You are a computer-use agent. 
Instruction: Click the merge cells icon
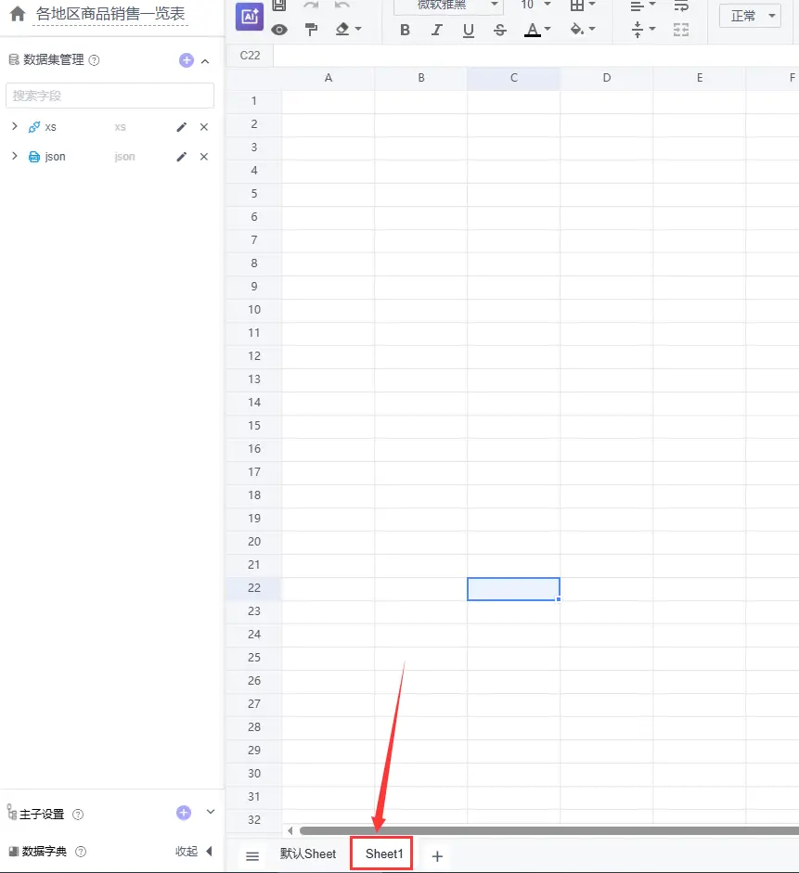click(x=681, y=30)
